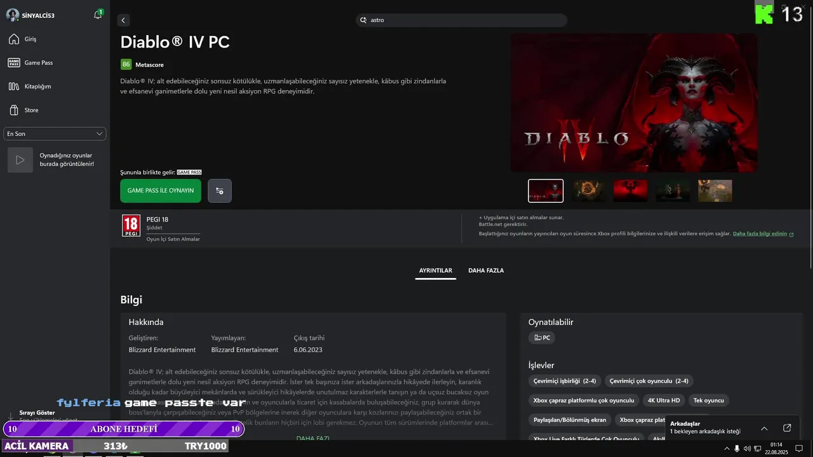Click the SİNYALCİS3 profile avatar
This screenshot has height=457, width=813.
pyautogui.click(x=12, y=15)
